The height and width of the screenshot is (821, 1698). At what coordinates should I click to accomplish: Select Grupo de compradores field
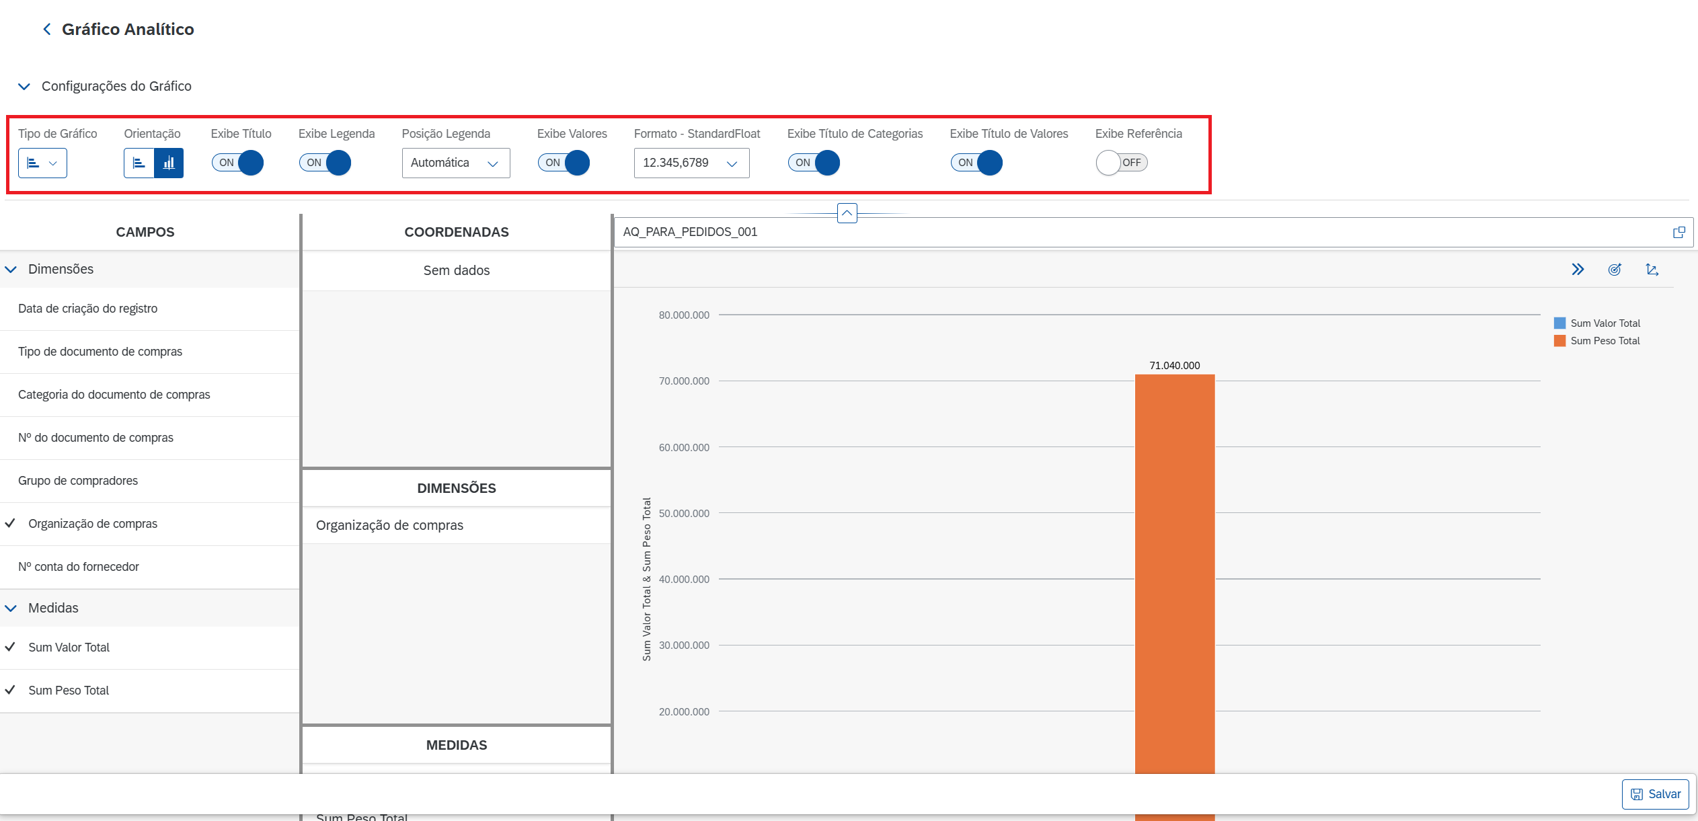(149, 481)
